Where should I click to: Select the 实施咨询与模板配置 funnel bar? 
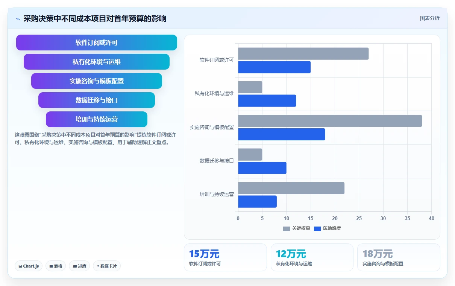pyautogui.click(x=97, y=81)
